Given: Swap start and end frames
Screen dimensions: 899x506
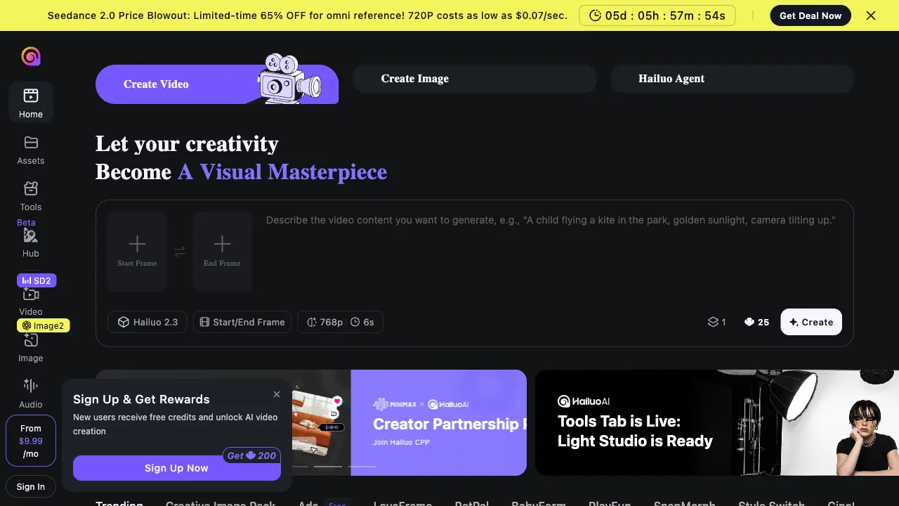Looking at the screenshot, I should [x=180, y=251].
